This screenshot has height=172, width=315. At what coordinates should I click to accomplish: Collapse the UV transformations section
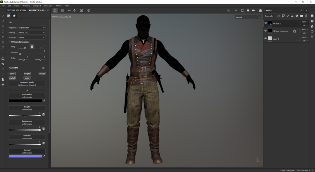pos(10,42)
